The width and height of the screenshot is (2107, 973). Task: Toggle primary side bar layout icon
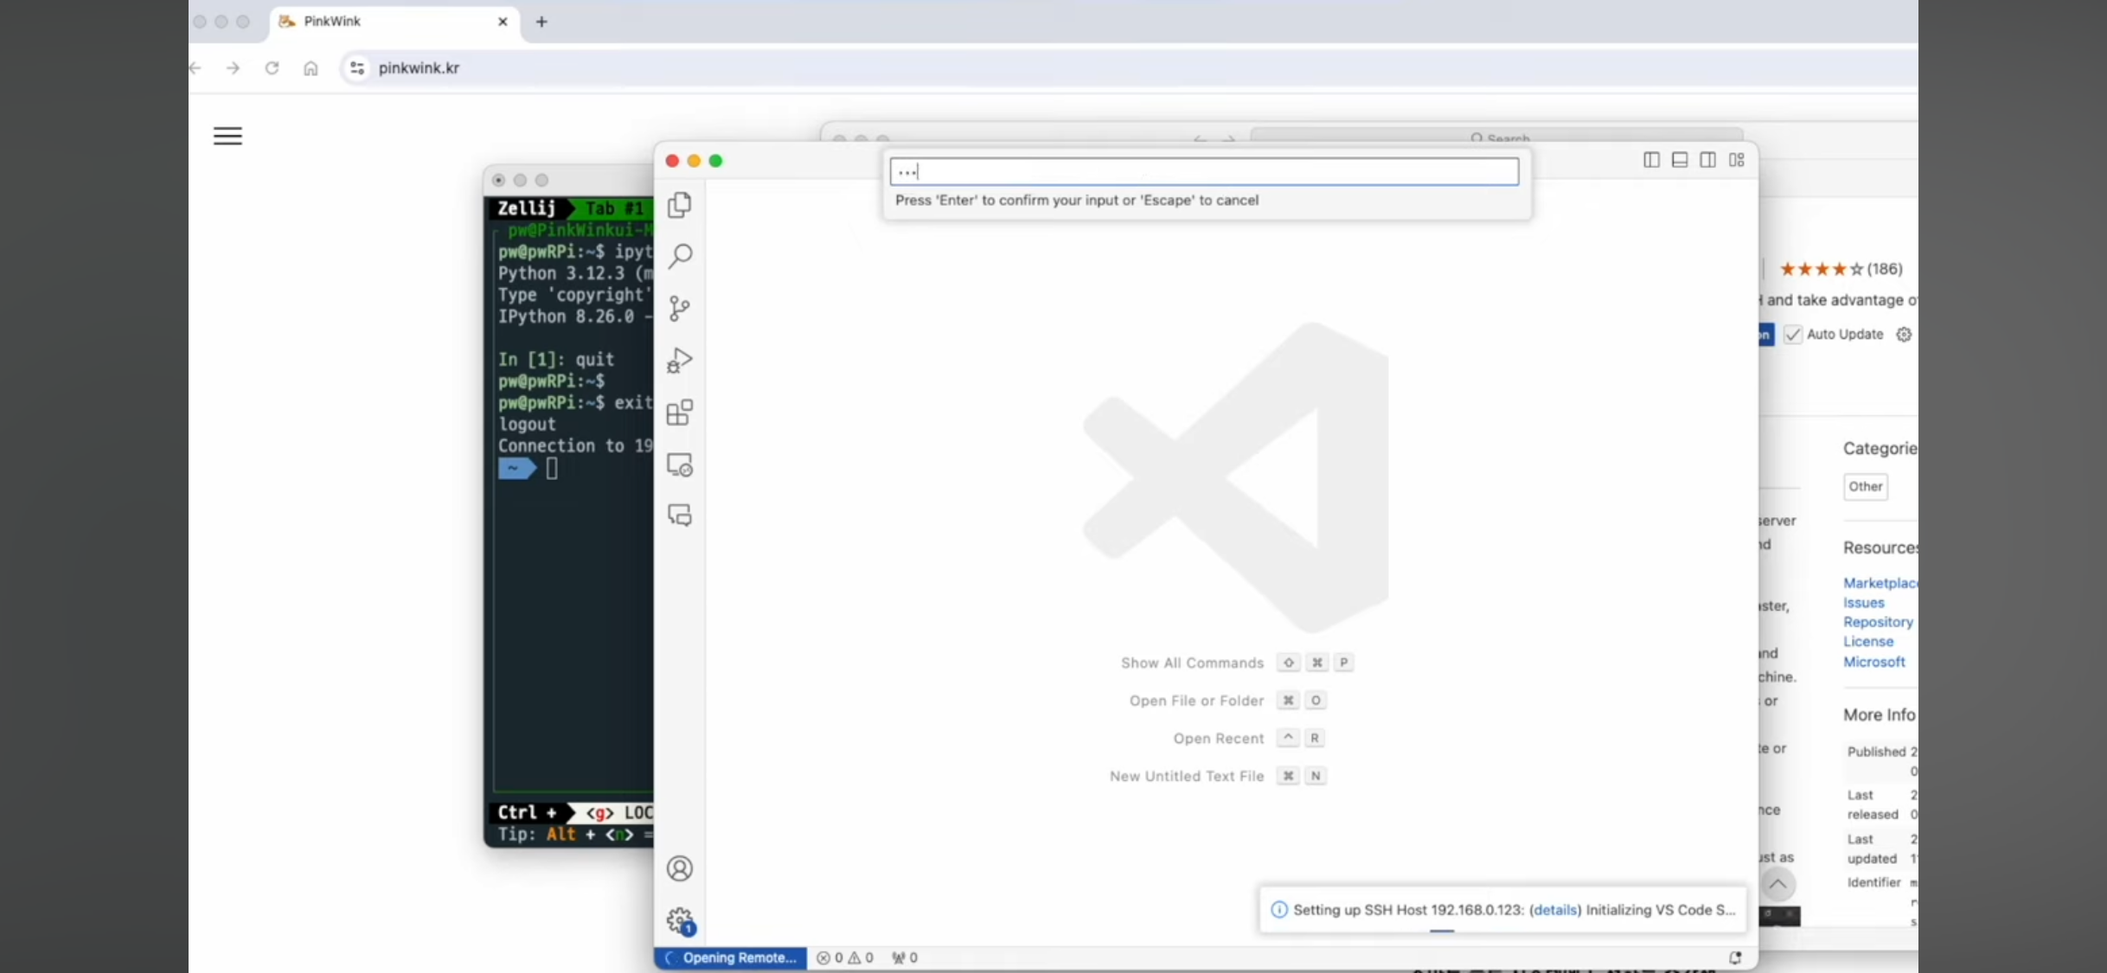pos(1651,160)
